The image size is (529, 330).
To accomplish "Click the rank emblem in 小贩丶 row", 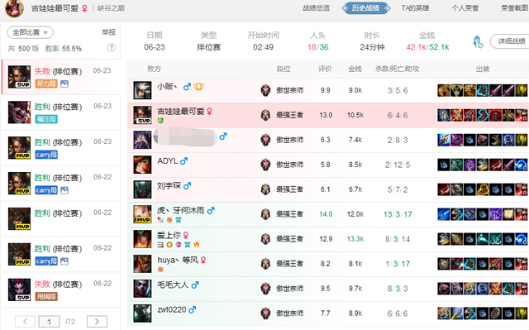I will pos(265,90).
